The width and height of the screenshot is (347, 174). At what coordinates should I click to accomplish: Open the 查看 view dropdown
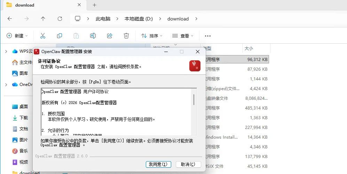[x=183, y=36]
